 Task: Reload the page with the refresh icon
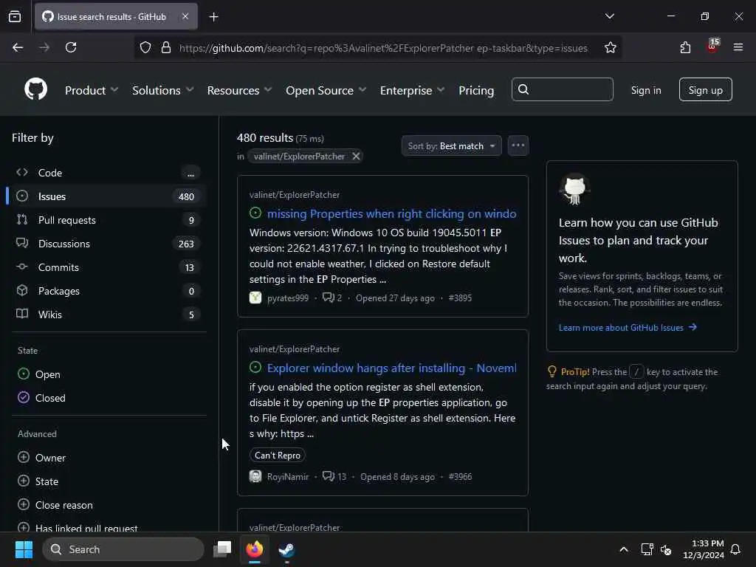pyautogui.click(x=71, y=47)
